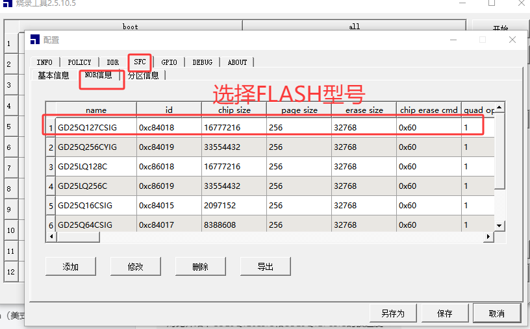Click the 配置 dialog title icon
530x329 pixels.
(35, 40)
